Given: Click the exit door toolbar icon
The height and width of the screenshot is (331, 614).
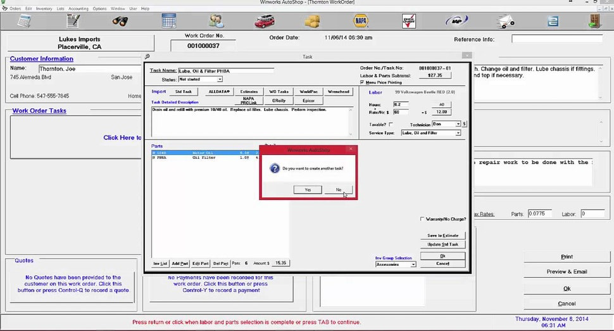Looking at the screenshot, I should (x=595, y=21).
